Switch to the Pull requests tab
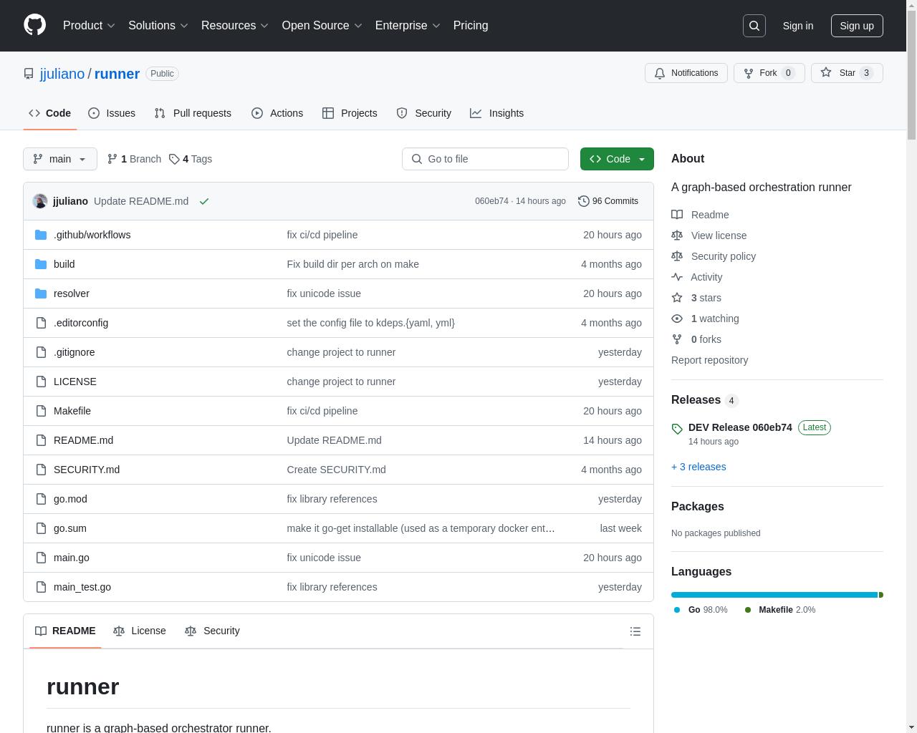The height and width of the screenshot is (733, 917). point(193,113)
